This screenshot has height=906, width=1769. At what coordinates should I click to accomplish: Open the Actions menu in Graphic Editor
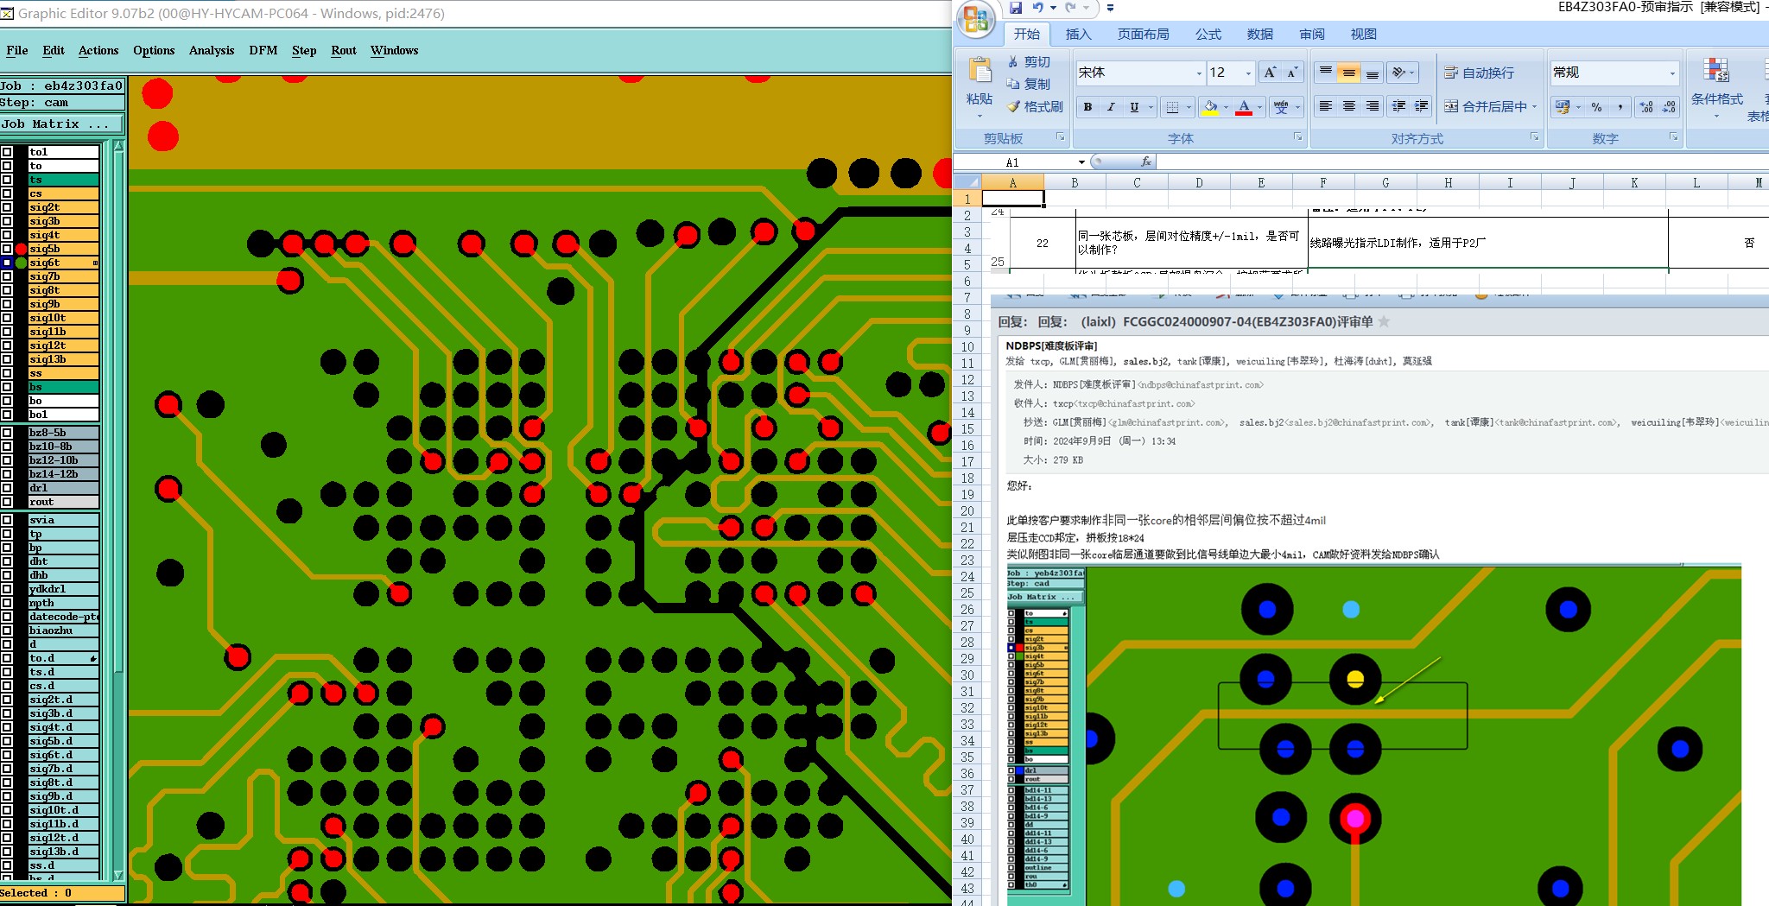(98, 50)
